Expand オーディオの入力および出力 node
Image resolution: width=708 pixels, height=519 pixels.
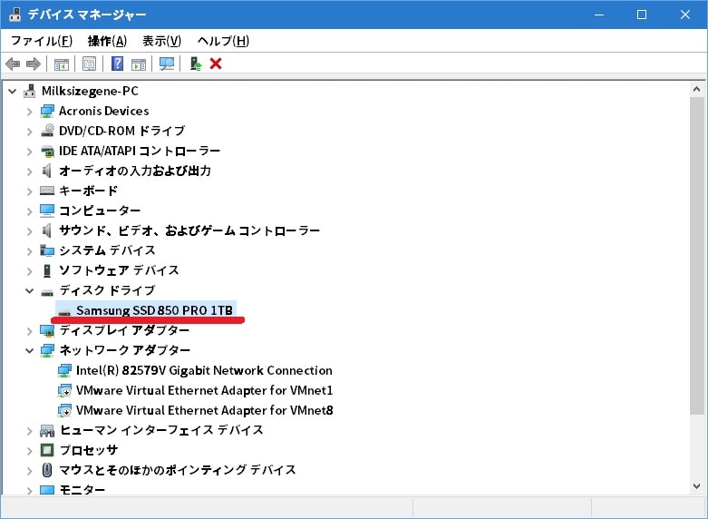(29, 171)
